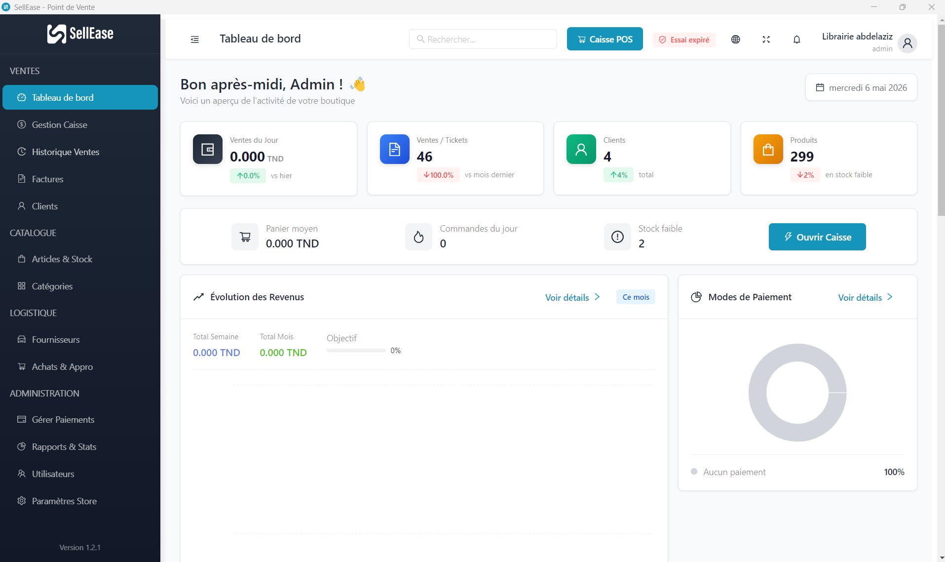Click the 4% clients growth badge

pos(618,175)
